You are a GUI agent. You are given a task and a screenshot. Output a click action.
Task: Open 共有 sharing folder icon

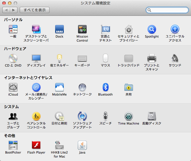tap(129, 87)
